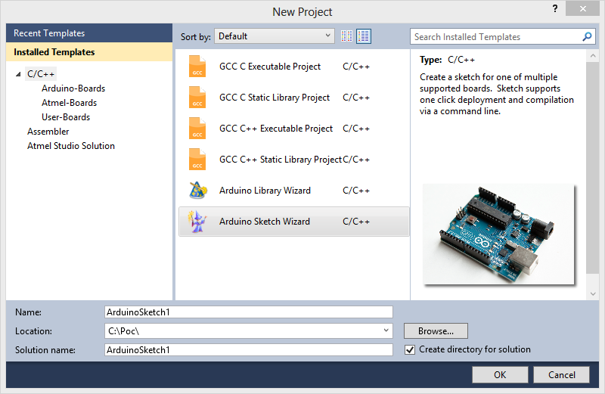Image resolution: width=605 pixels, height=394 pixels.
Task: Click the GCC C++ Static Library icon
Action: [197, 160]
